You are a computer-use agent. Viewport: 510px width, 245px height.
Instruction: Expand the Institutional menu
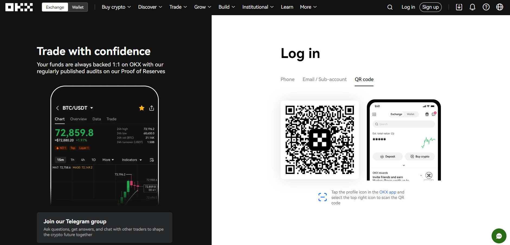click(258, 7)
